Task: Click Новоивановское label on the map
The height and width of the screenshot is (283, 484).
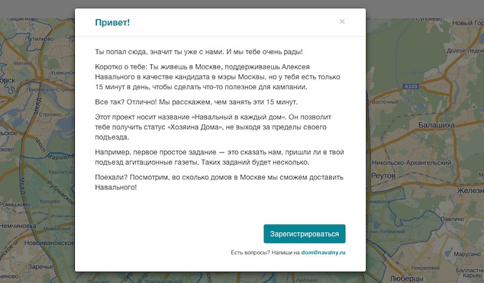Action: pos(49,242)
